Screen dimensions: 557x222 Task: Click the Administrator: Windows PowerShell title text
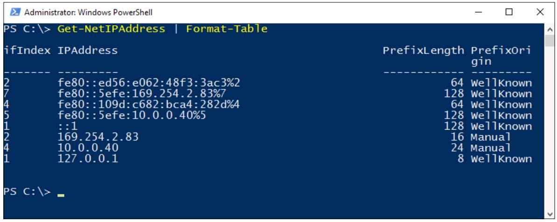pos(88,13)
